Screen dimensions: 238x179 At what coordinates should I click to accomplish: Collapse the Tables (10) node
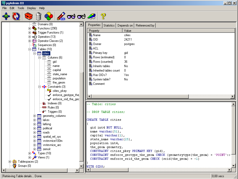(x=30, y=49)
